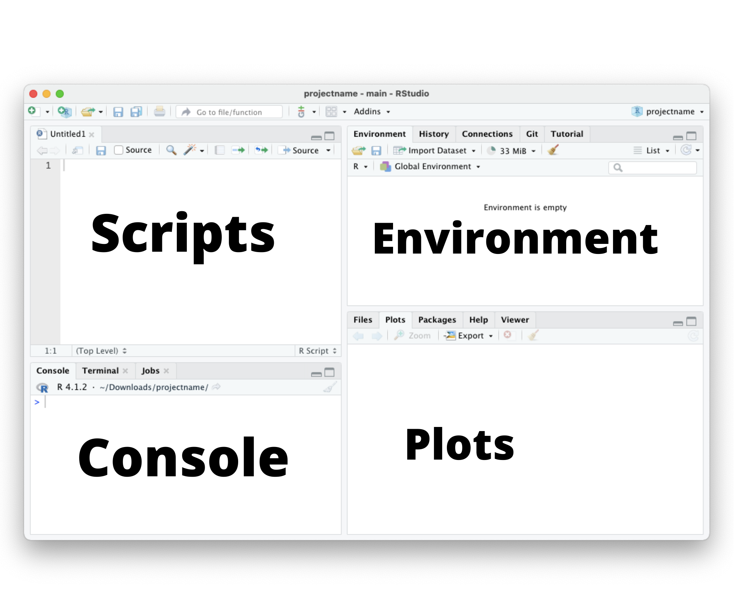Screen dimensions: 743x594
Task: Click the Save all documents icon
Action: (x=136, y=112)
